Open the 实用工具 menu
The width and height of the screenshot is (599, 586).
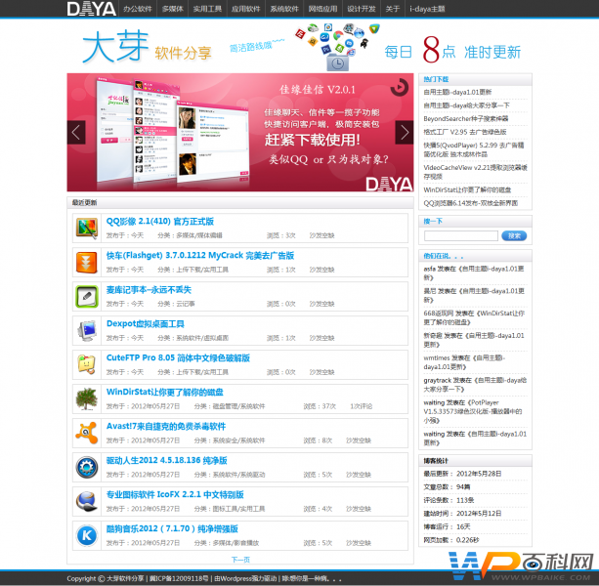[x=207, y=9]
